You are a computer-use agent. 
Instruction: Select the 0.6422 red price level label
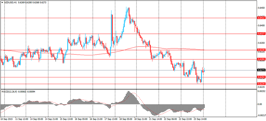(x=261, y=18)
